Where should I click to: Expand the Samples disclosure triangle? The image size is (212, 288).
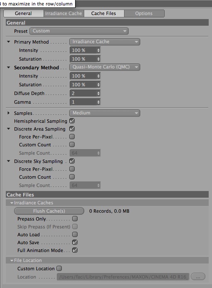8,113
